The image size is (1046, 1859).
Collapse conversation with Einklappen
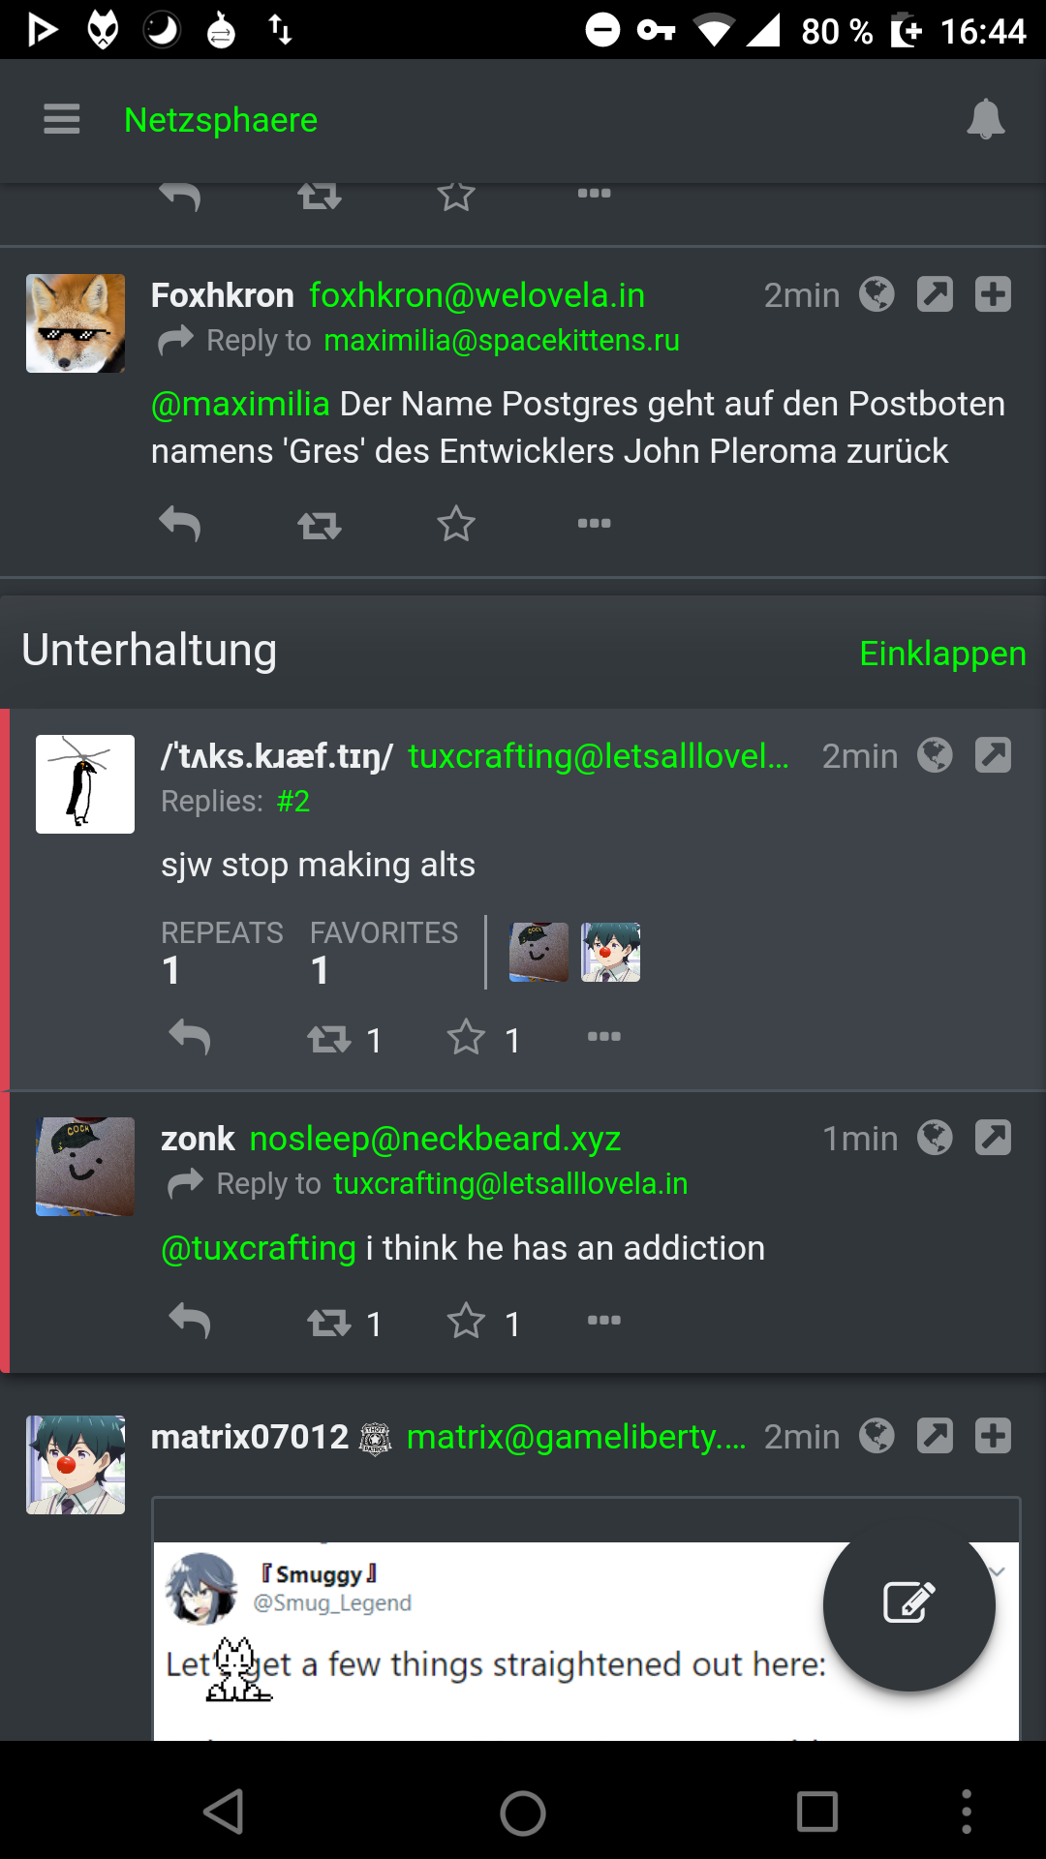coord(942,654)
